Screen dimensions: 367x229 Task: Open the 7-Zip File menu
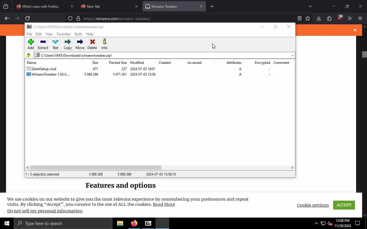coord(29,34)
